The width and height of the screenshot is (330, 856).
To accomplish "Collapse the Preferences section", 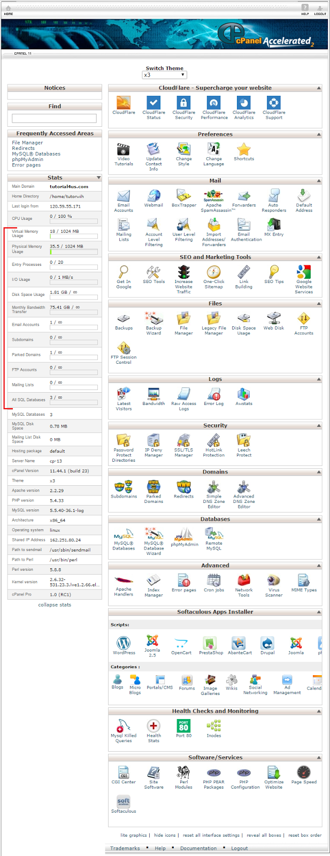I will (x=319, y=134).
